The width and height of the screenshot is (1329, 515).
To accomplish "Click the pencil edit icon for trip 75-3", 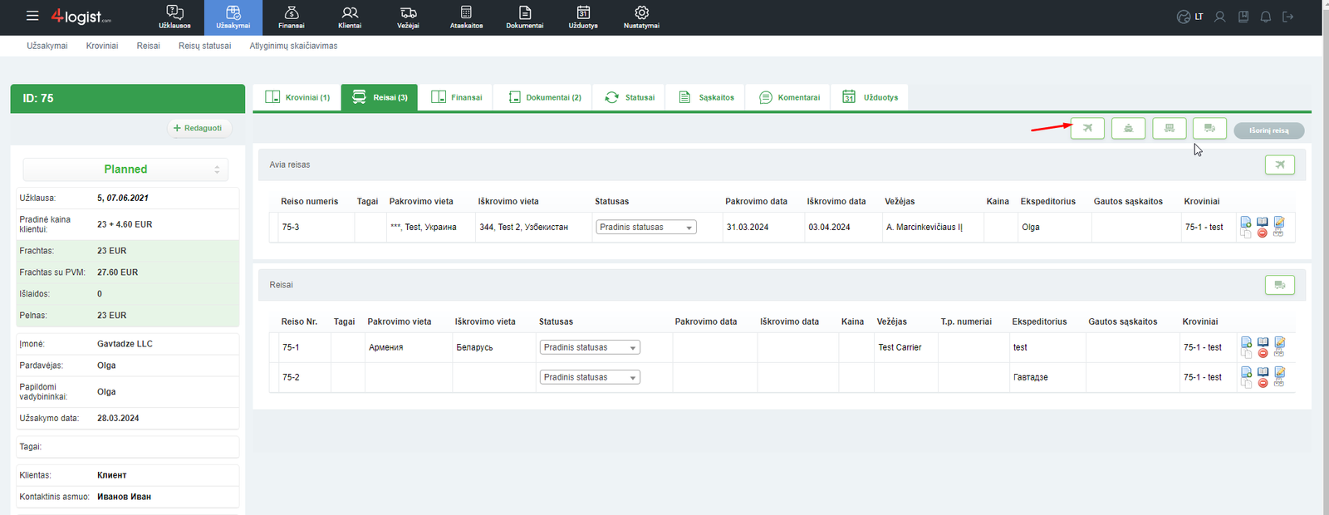I will coord(1279,222).
